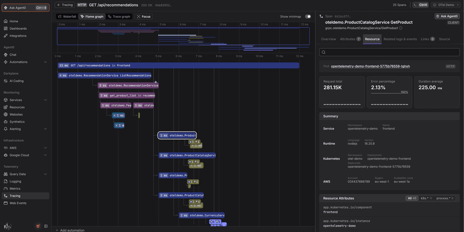
Task: Expand the AWS infrastructure submenu
Action: click(x=45, y=148)
